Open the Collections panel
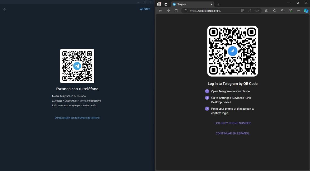This screenshot has height=171, width=310. pyautogui.click(x=283, y=11)
